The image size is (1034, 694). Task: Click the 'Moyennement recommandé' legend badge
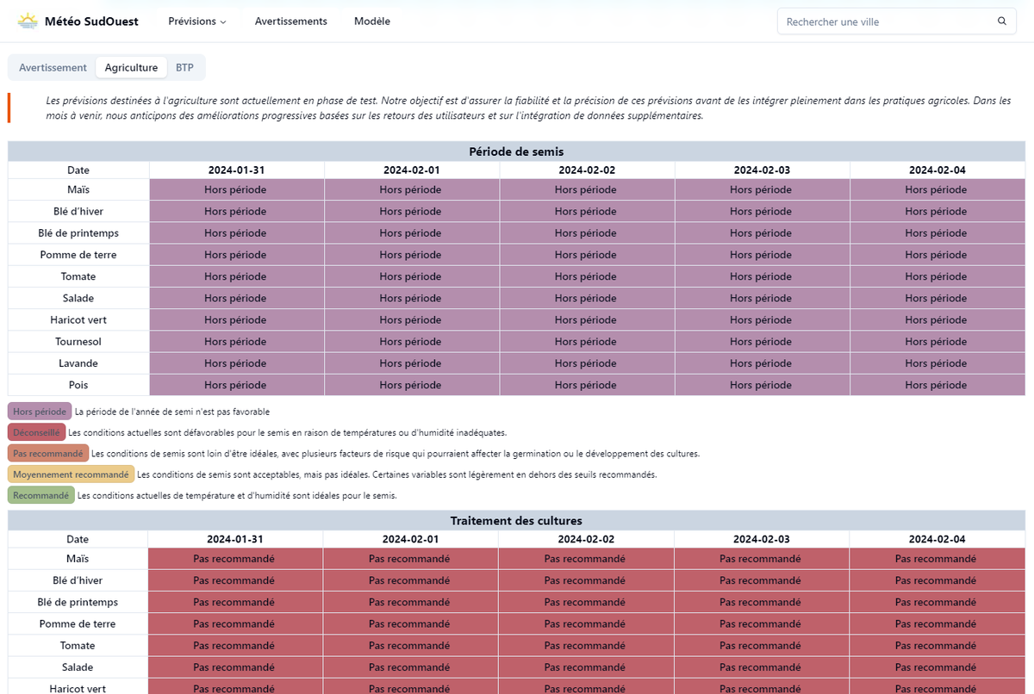(71, 474)
